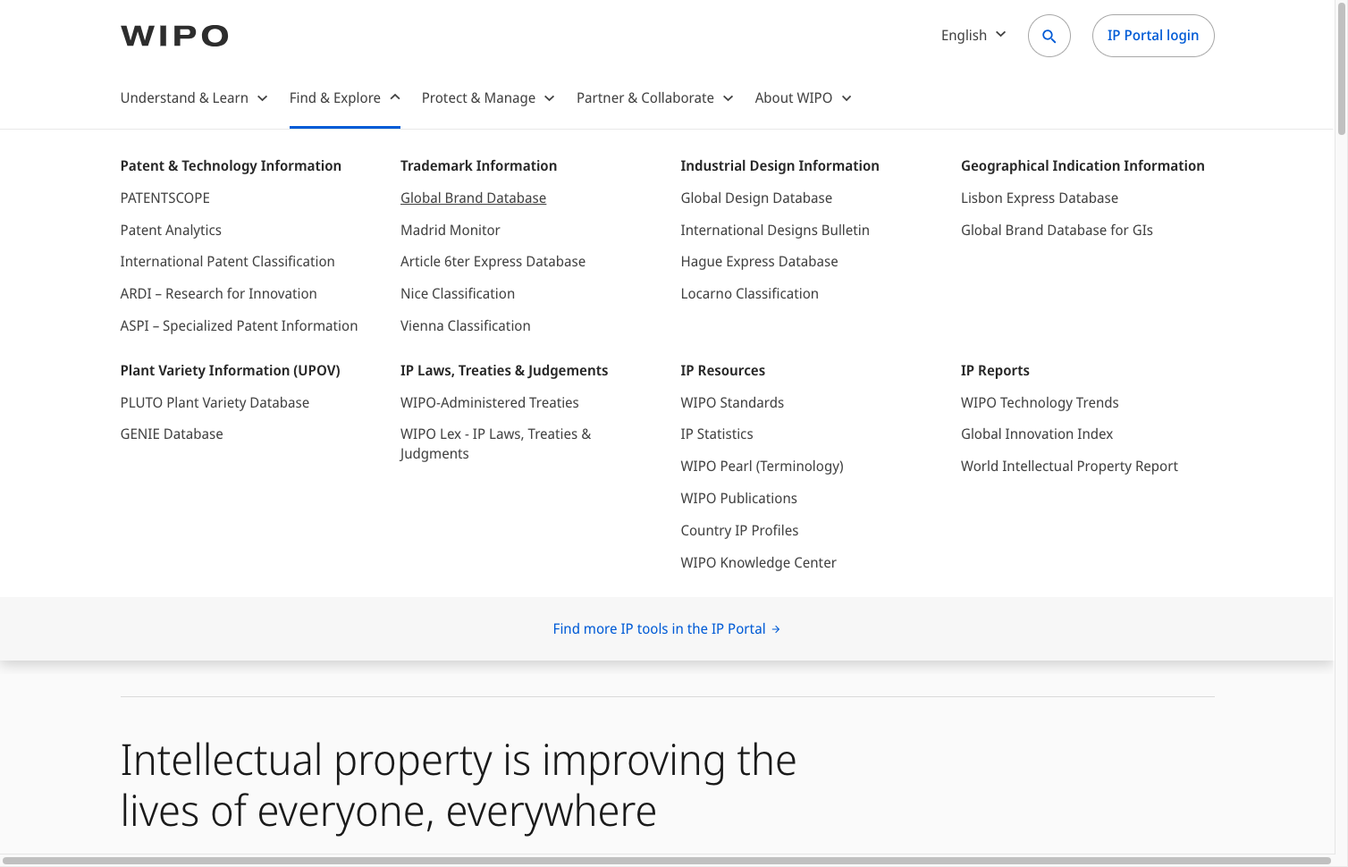
Task: Open the site search magnifier icon
Action: [1049, 36]
